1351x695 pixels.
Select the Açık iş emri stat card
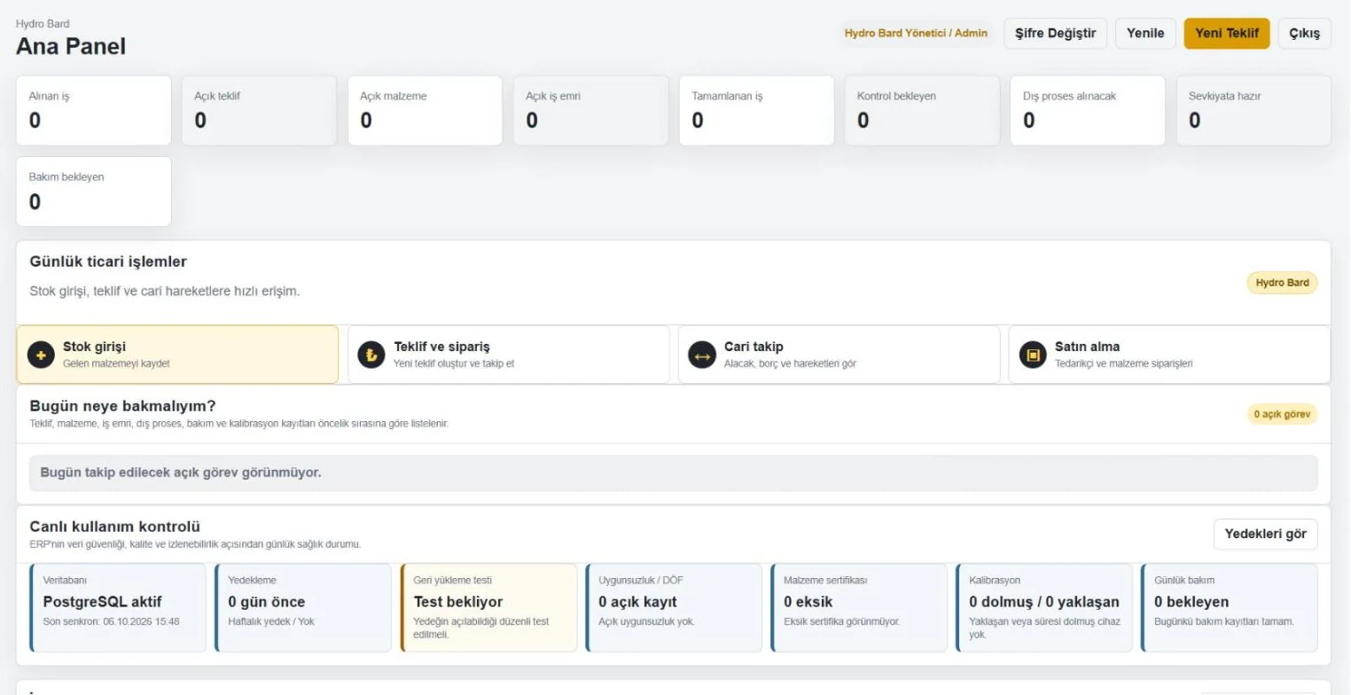tap(590, 111)
